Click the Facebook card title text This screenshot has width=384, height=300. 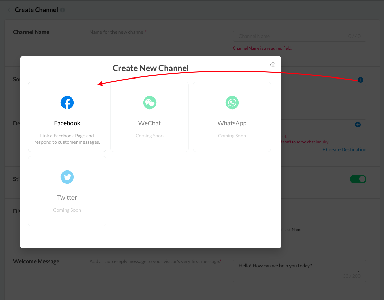[x=67, y=123]
